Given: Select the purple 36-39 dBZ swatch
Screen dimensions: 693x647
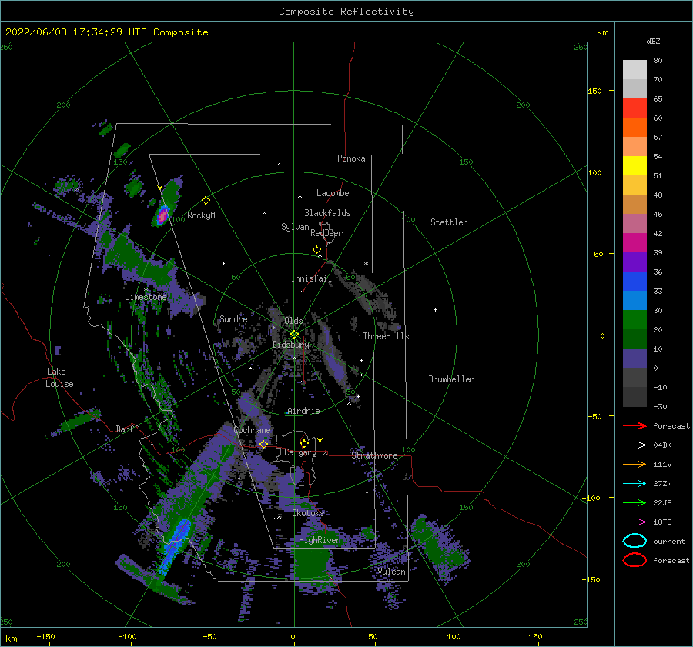Looking at the screenshot, I should click(634, 262).
